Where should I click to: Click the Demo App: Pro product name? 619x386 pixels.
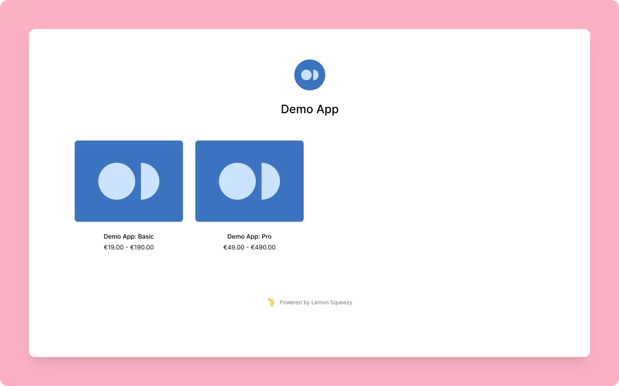pos(249,237)
